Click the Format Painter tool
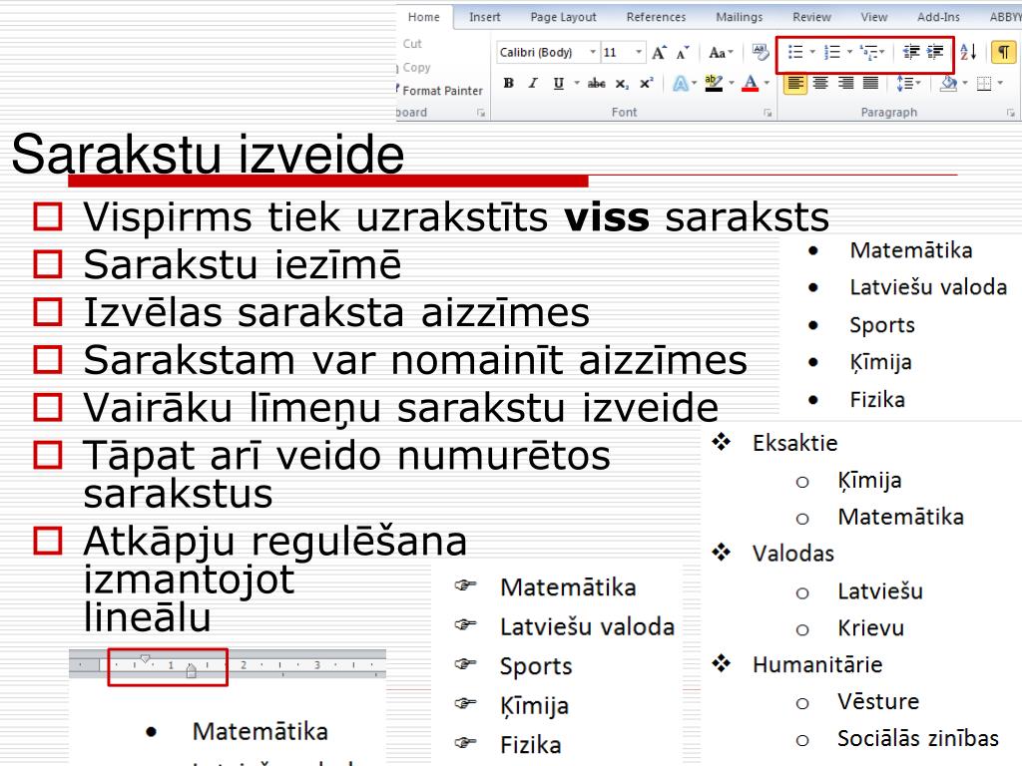Viewport: 1022px width, 766px height. click(440, 91)
